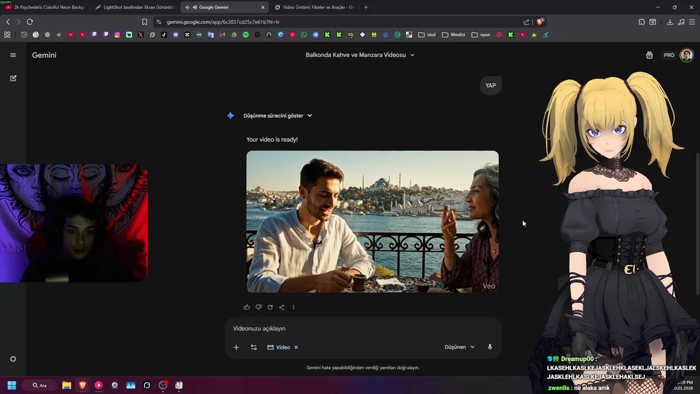Click the 'Your video is ready!' text
Image resolution: width=700 pixels, height=394 pixels.
(272, 140)
